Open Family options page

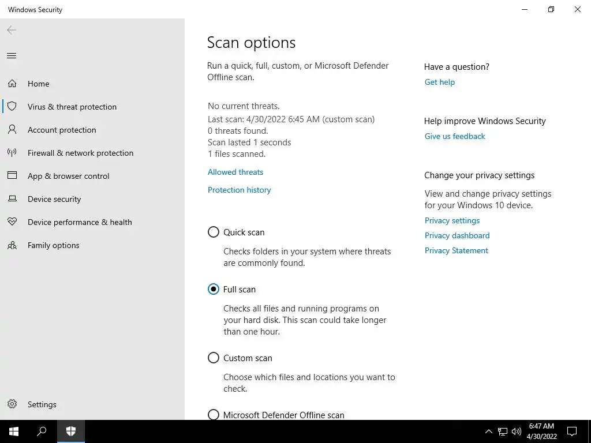coord(54,245)
